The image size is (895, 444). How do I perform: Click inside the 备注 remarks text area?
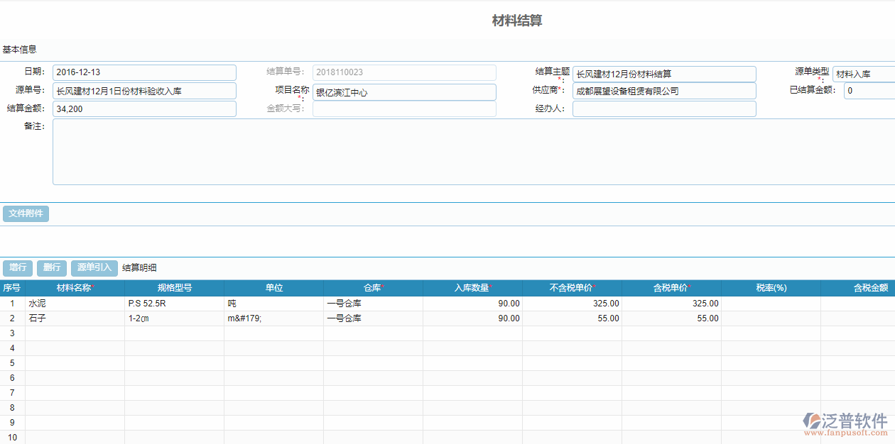point(469,152)
